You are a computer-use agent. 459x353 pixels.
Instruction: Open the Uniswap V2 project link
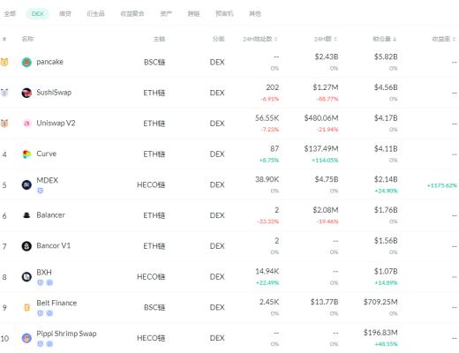click(x=56, y=123)
